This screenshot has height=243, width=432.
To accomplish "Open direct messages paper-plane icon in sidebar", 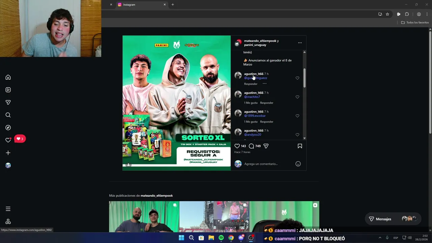I will (8, 102).
